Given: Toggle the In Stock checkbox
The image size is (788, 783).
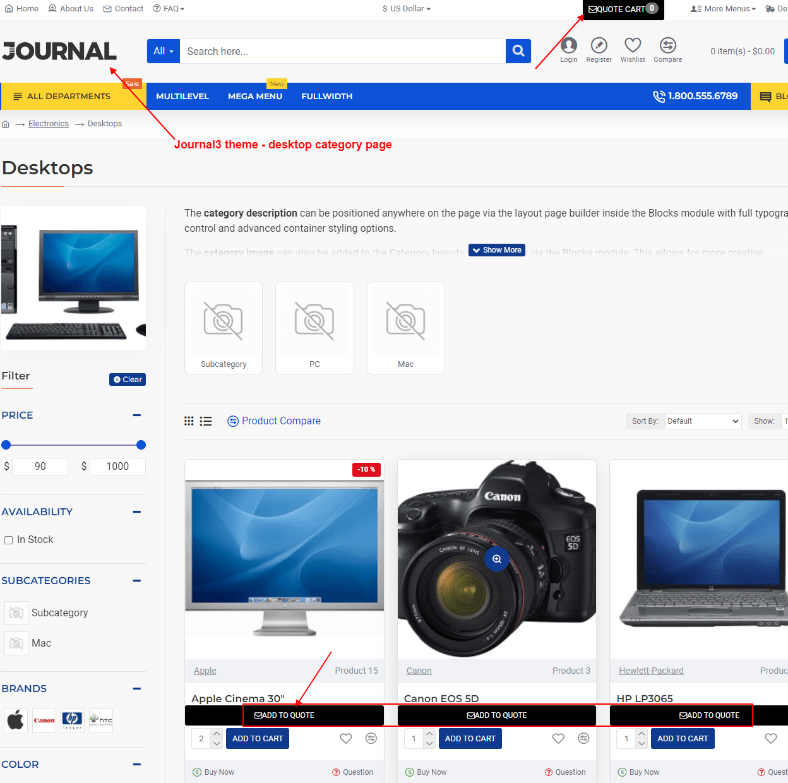Looking at the screenshot, I should 9,540.
